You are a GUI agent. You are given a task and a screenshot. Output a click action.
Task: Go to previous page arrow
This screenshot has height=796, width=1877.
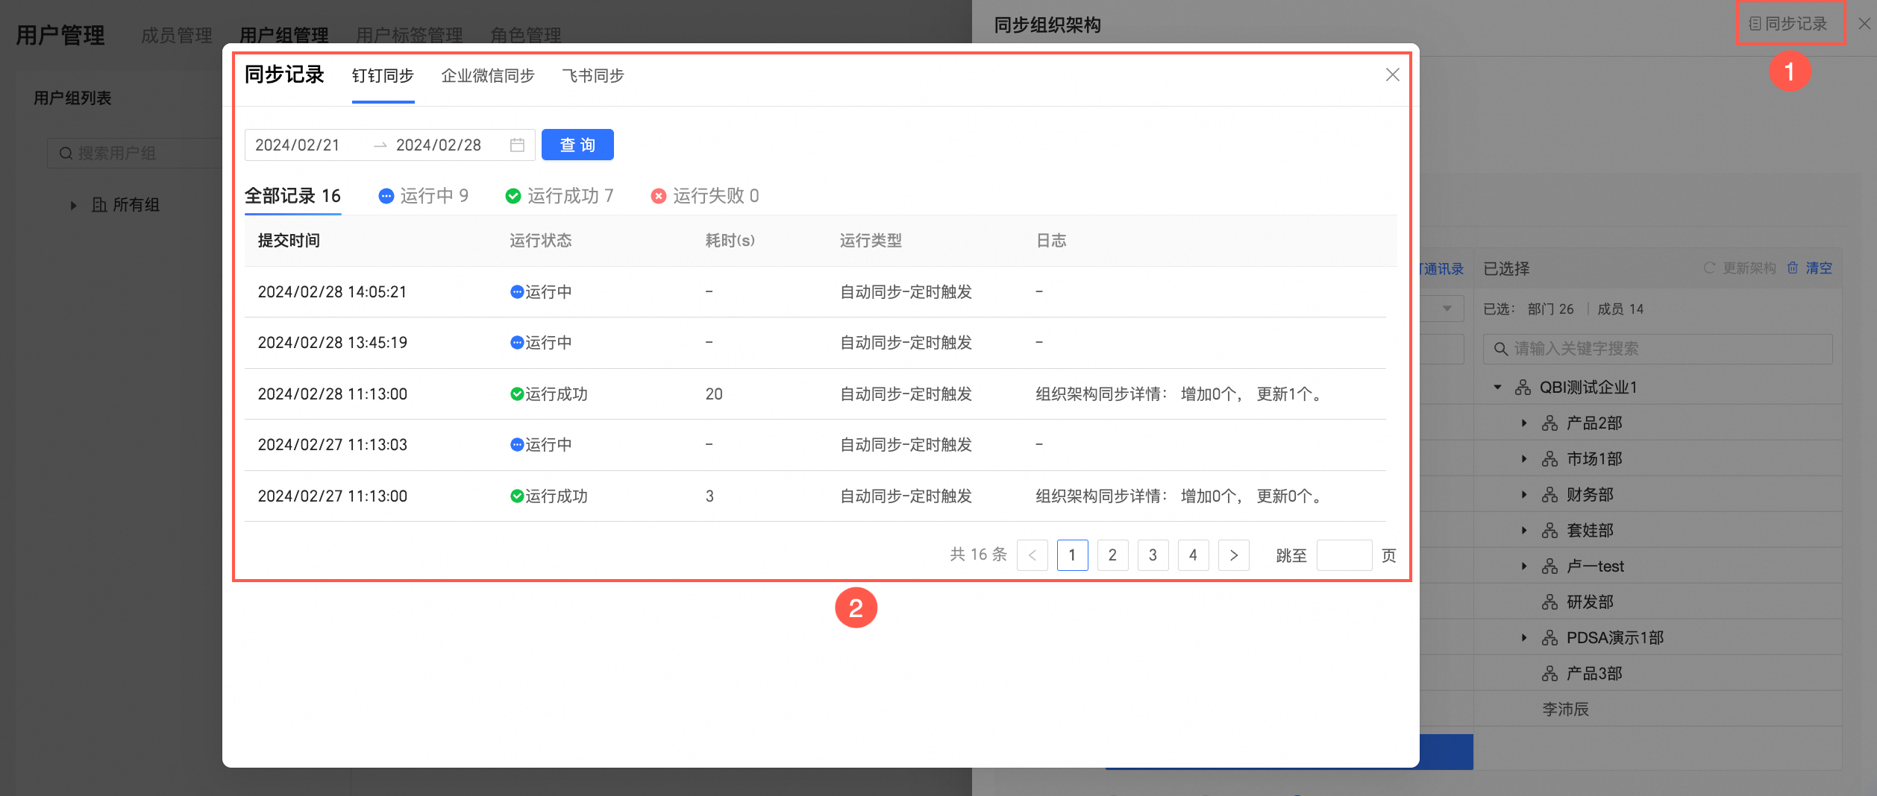[1032, 555]
